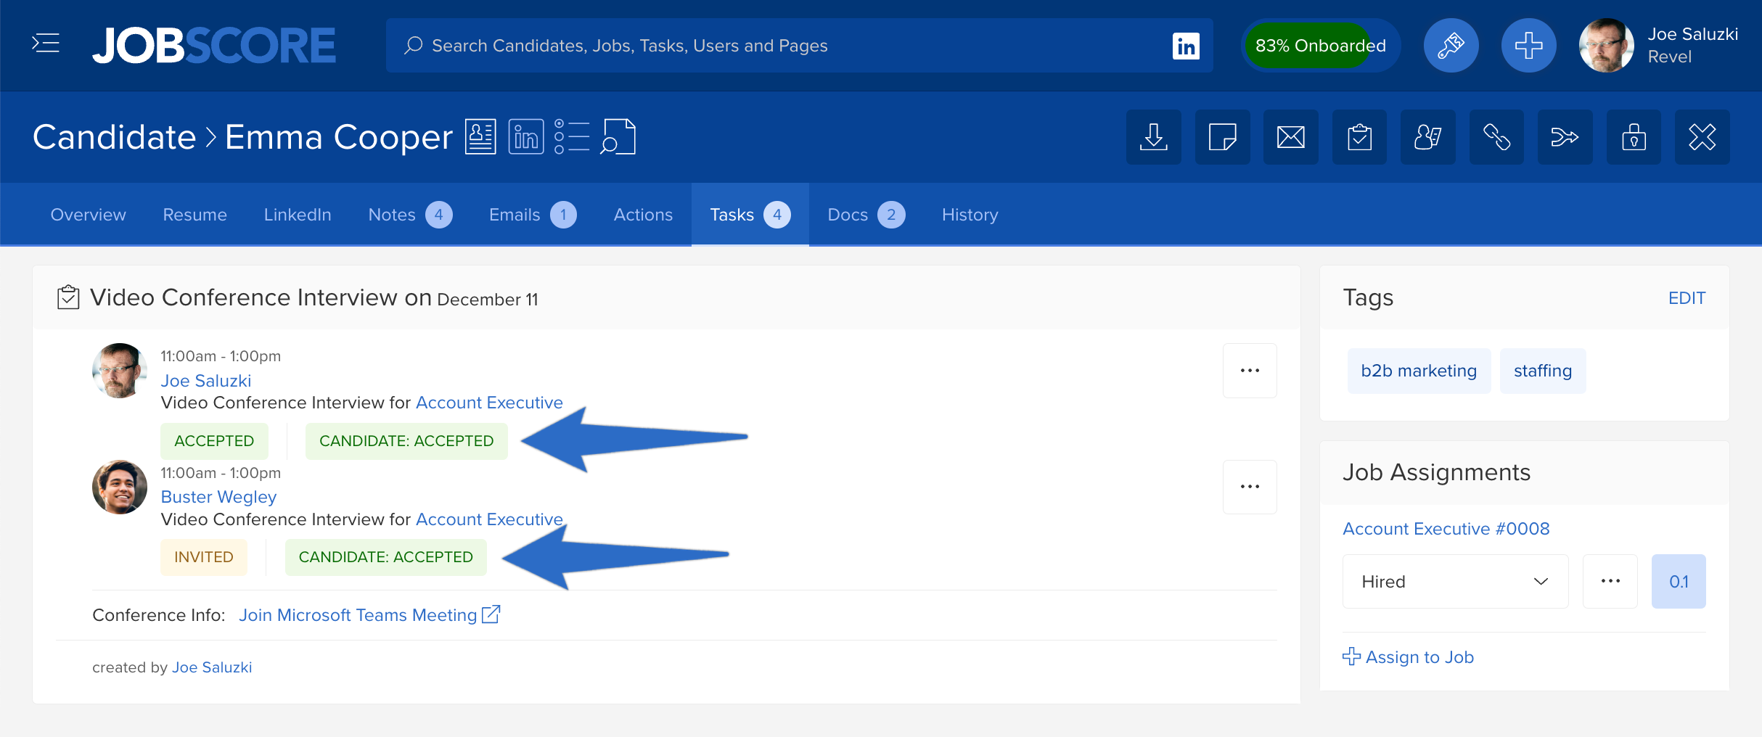
Task: Open options menu for Buster Wegley interview
Action: [x=1250, y=487]
